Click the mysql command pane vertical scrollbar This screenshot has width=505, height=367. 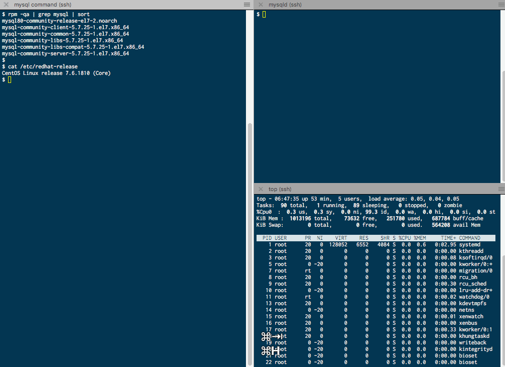[249, 244]
